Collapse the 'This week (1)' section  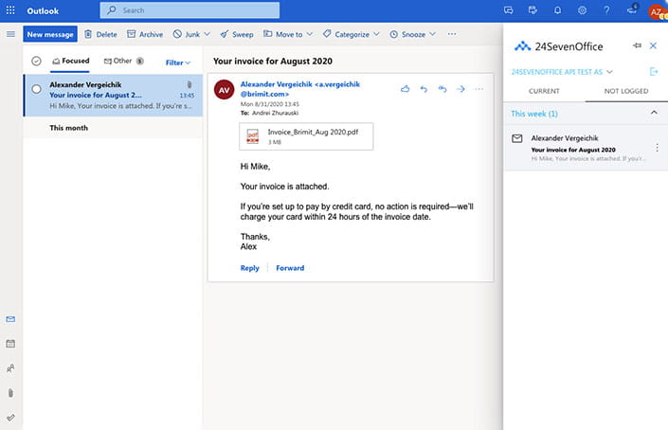(654, 113)
